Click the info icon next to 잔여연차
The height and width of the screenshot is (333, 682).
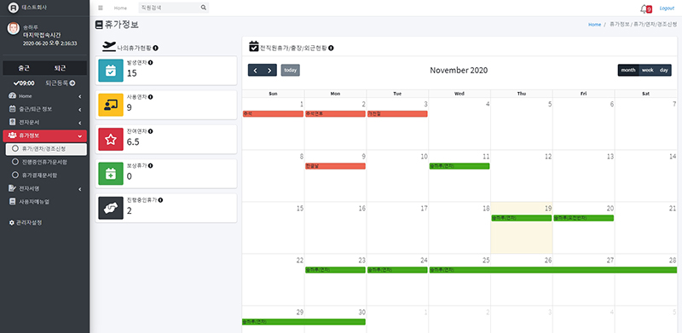(151, 131)
